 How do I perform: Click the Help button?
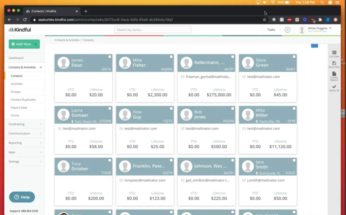pos(22,197)
